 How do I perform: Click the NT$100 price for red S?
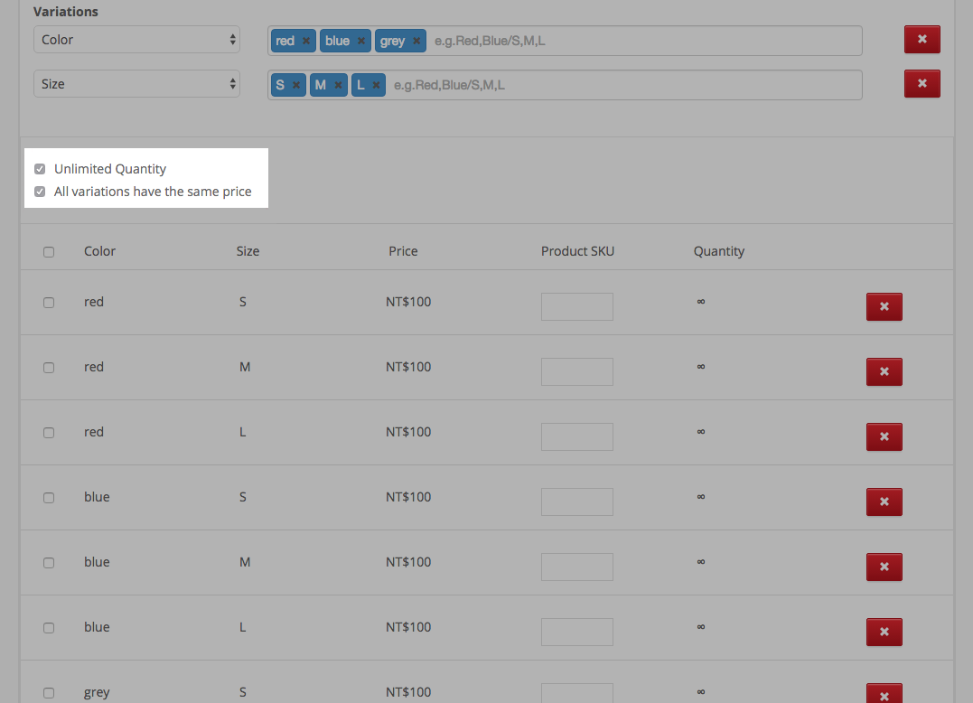(x=408, y=302)
